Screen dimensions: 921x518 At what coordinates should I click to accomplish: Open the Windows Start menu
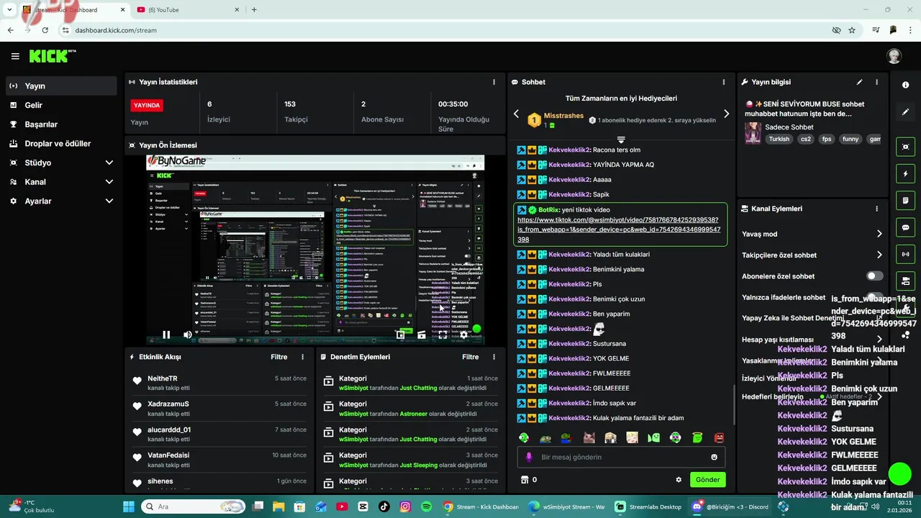point(129,506)
